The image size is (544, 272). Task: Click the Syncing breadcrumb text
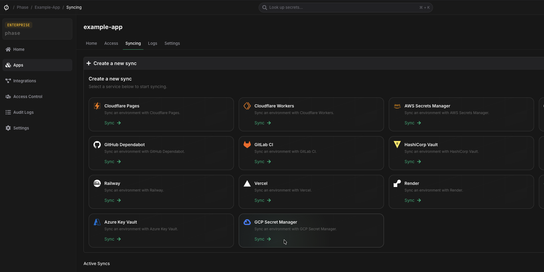74,7
